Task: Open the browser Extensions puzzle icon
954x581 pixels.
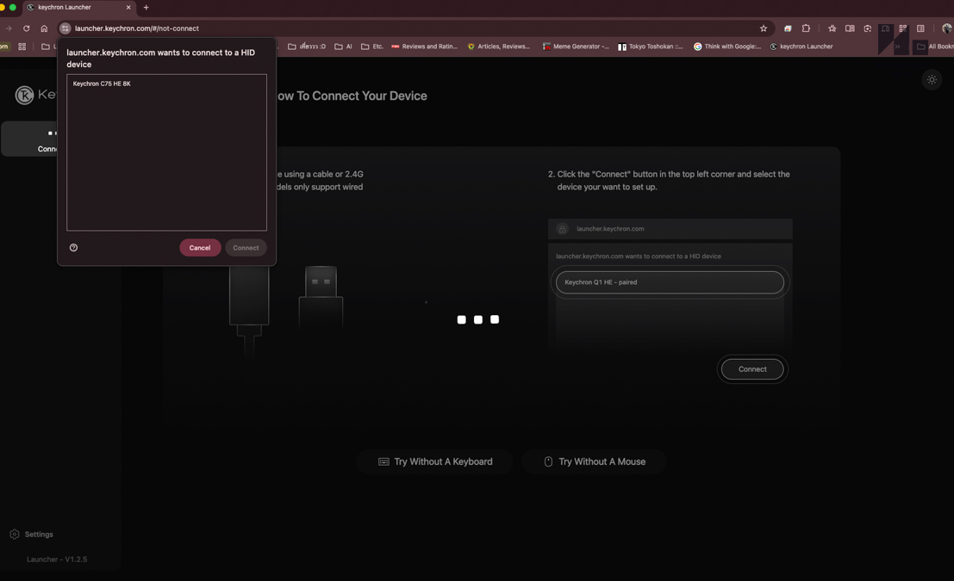Action: [x=806, y=28]
